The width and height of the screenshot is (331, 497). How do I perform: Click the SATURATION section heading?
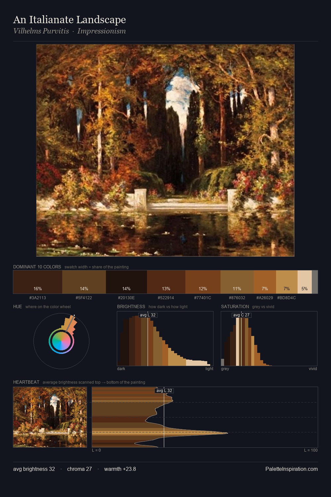click(235, 306)
